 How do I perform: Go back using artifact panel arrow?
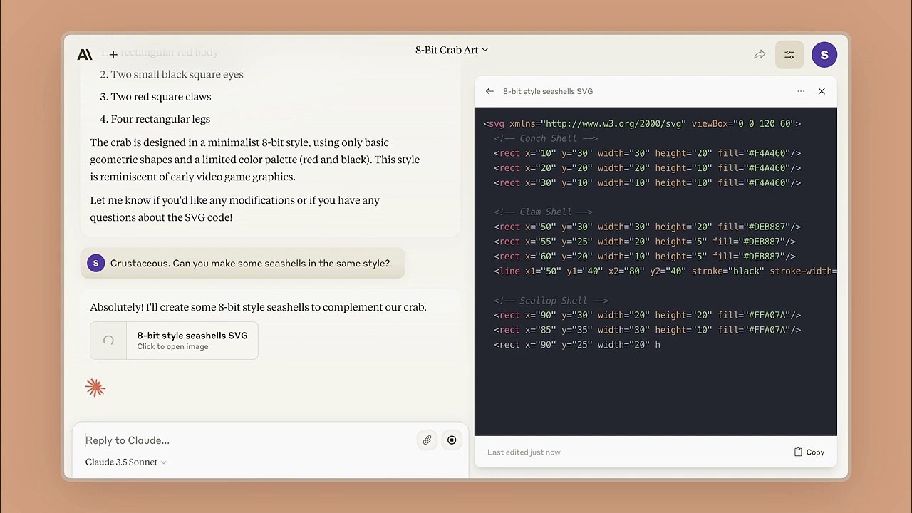point(489,91)
